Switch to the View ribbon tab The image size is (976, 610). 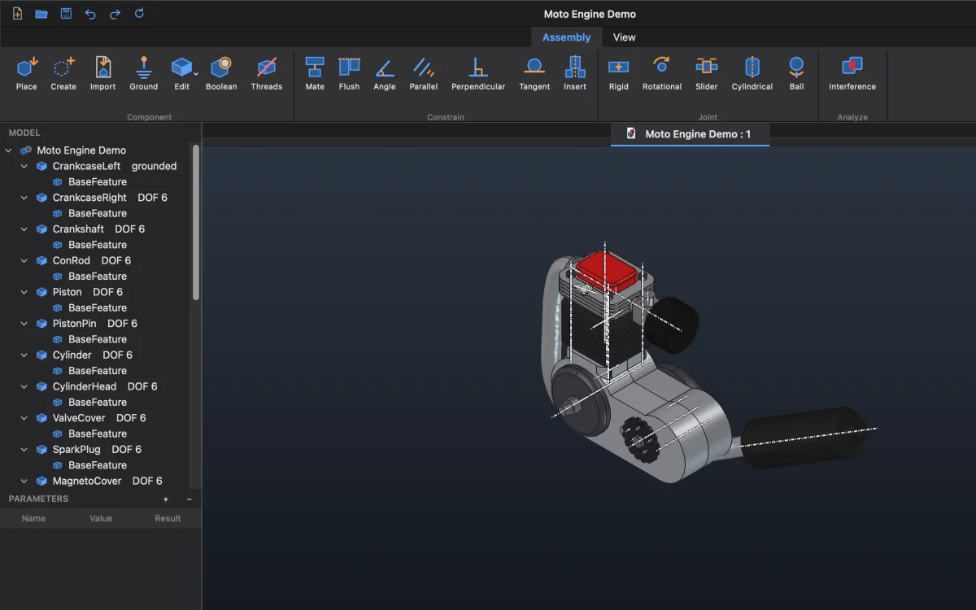(x=625, y=37)
